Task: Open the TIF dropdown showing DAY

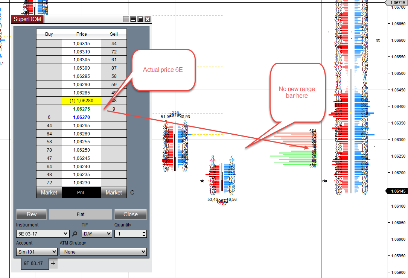Action: point(97,234)
